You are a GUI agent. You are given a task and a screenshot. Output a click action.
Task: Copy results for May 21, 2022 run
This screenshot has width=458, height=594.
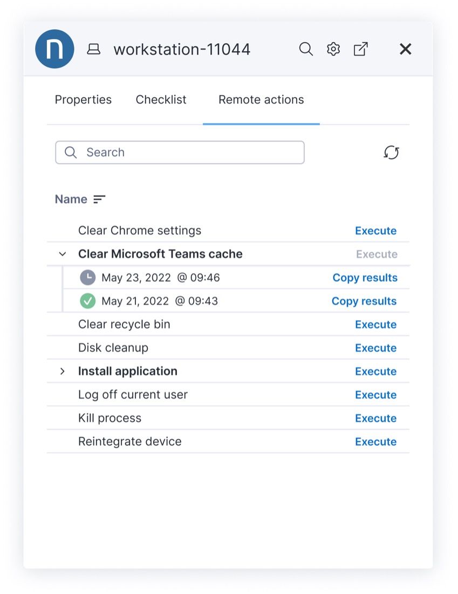(364, 301)
